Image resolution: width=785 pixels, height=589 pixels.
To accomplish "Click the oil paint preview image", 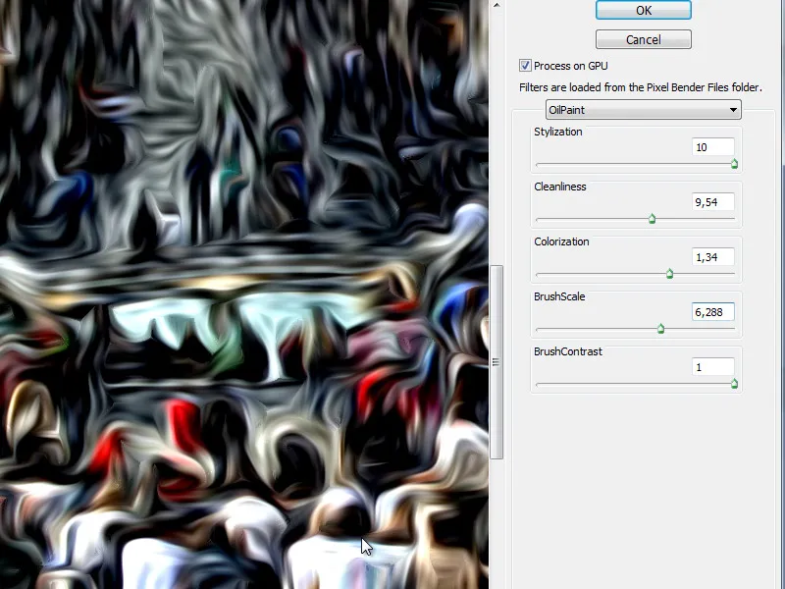I will tap(245, 294).
